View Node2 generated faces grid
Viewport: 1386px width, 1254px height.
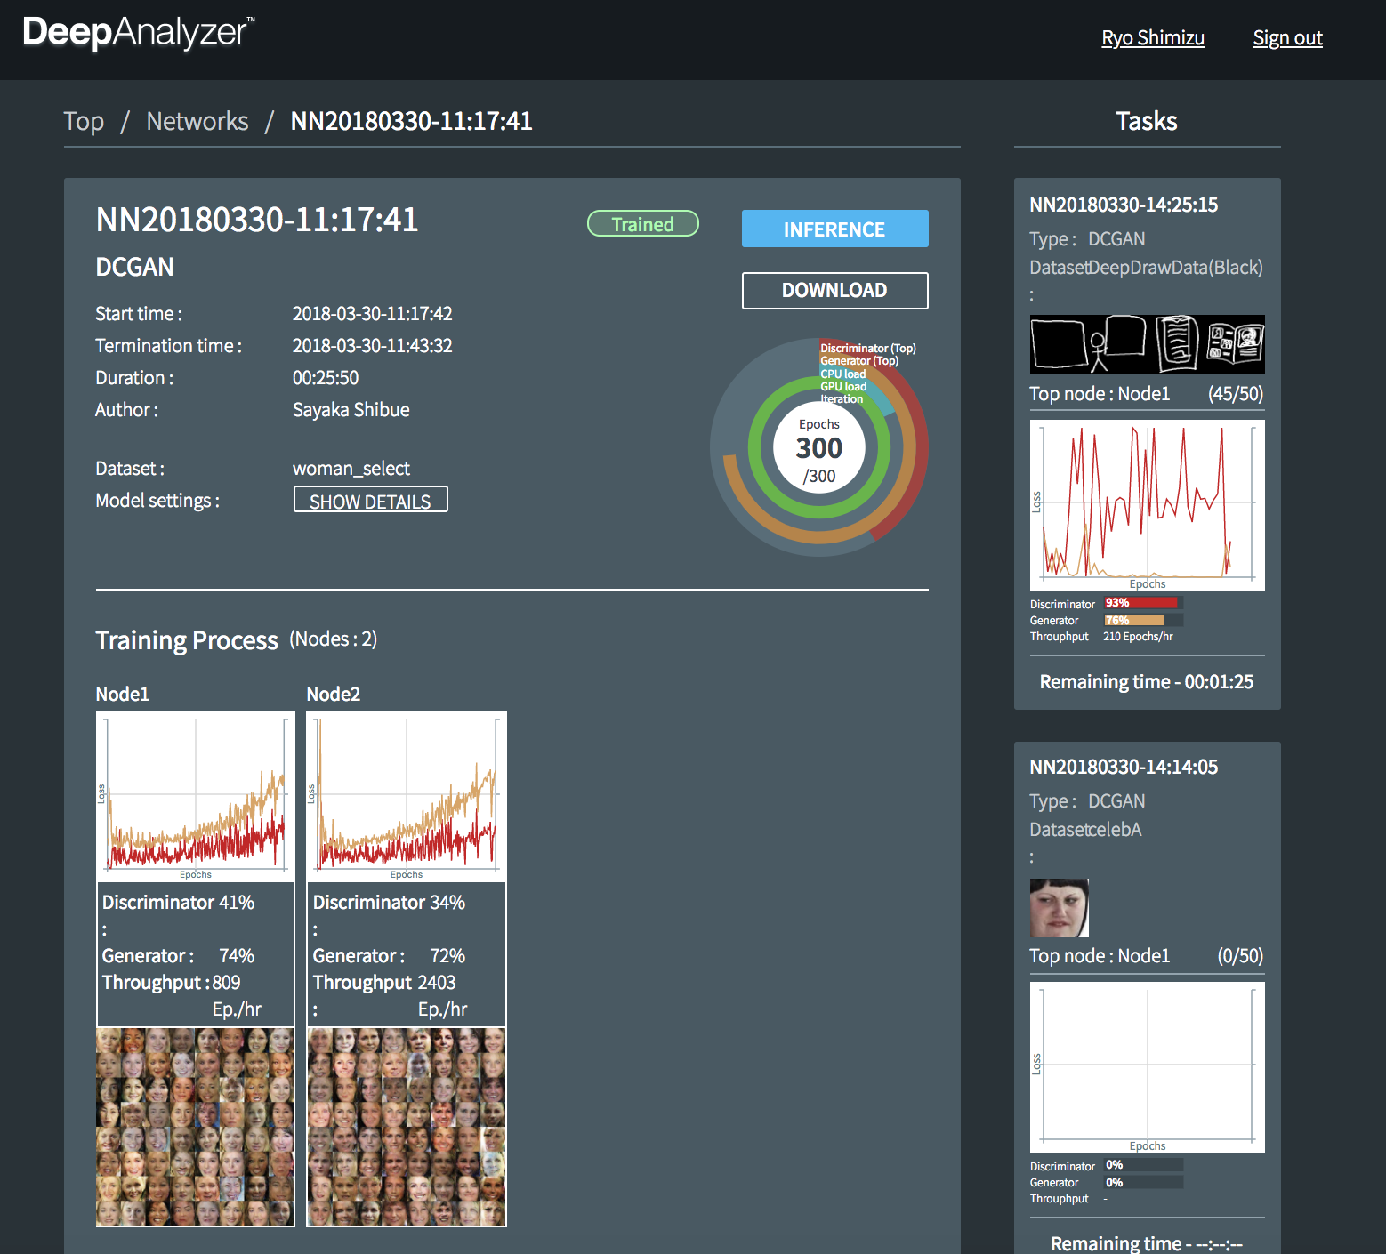tap(407, 1127)
